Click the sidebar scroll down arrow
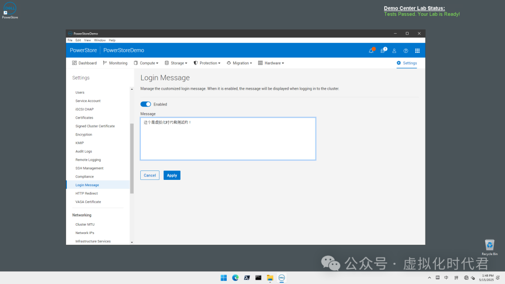Image resolution: width=505 pixels, height=284 pixels. coord(132,242)
